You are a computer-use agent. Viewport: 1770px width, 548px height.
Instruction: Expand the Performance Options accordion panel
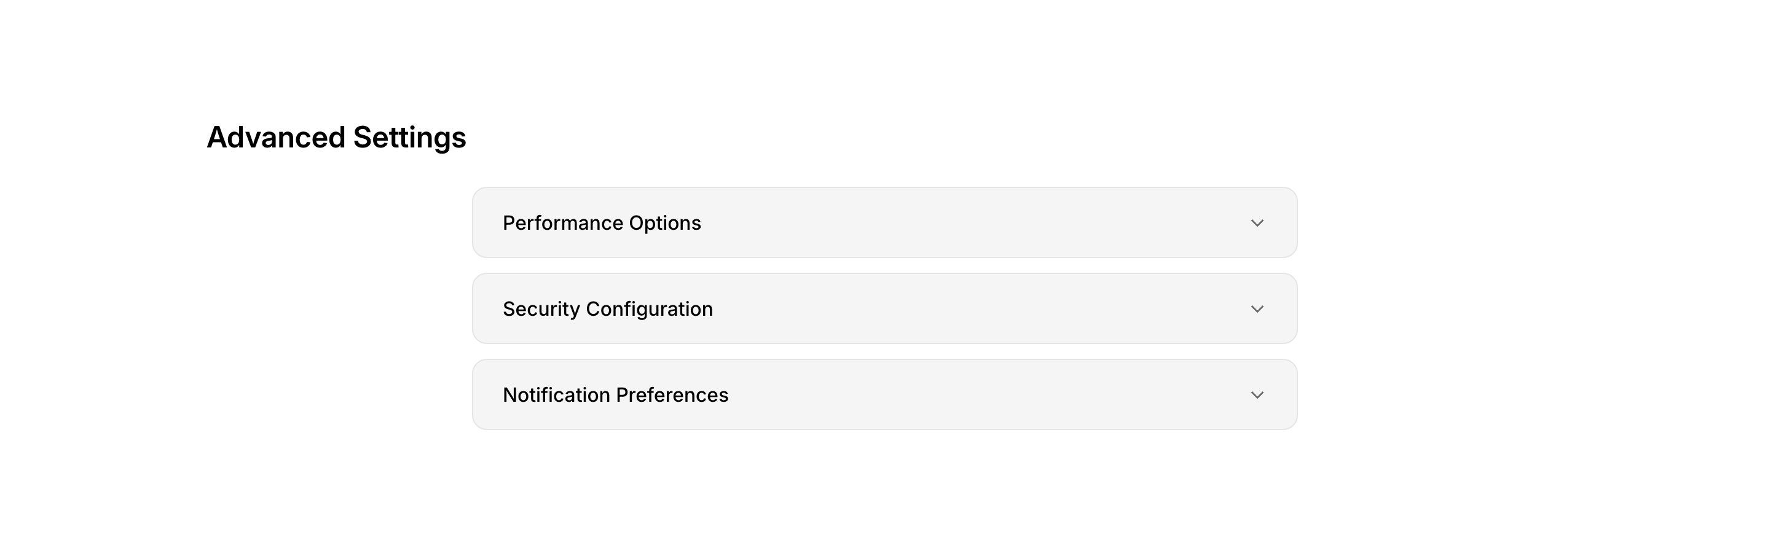(x=884, y=222)
